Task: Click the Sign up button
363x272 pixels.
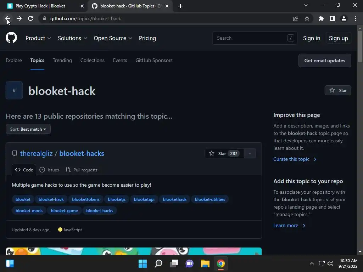Action: [x=339, y=38]
